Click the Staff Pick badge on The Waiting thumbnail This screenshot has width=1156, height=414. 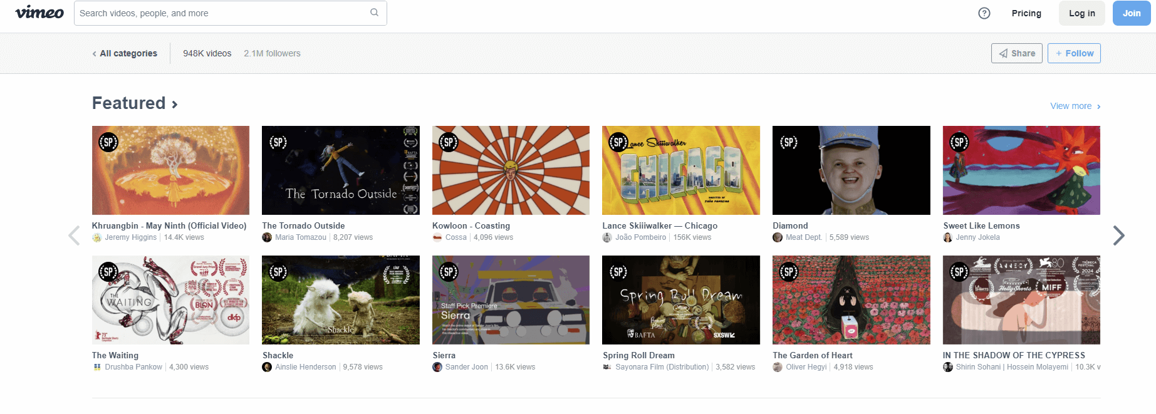pos(108,272)
